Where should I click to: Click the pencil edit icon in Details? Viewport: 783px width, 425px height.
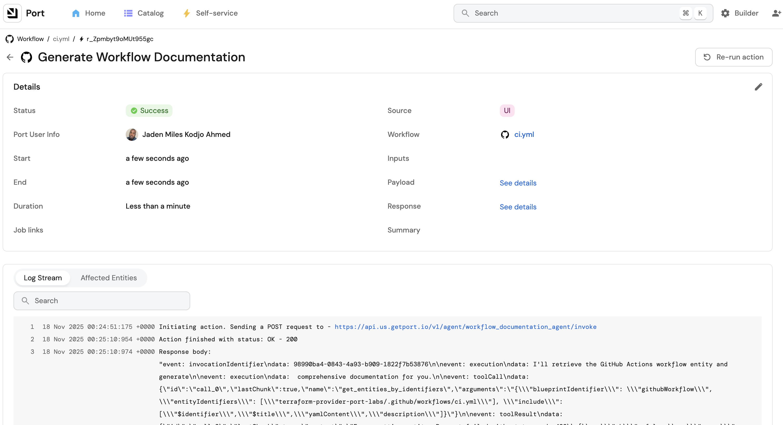click(x=758, y=87)
